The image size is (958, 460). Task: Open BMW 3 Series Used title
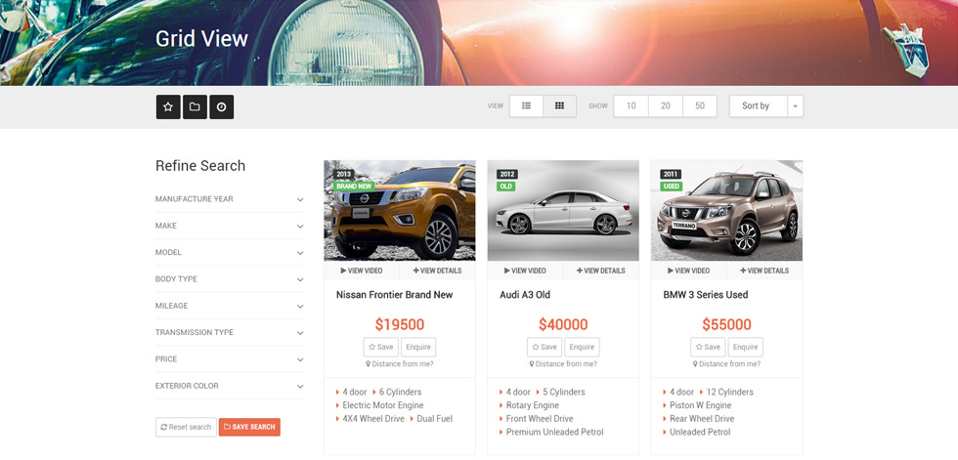click(706, 295)
